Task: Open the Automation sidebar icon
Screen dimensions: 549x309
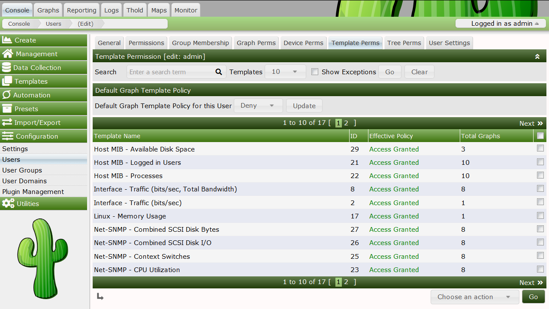Action: (x=8, y=95)
